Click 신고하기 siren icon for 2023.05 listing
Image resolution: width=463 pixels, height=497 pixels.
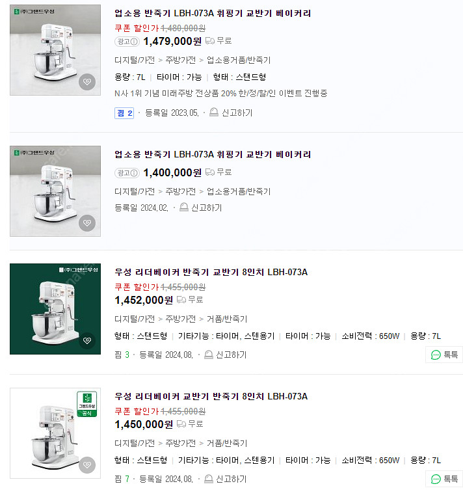(x=214, y=113)
